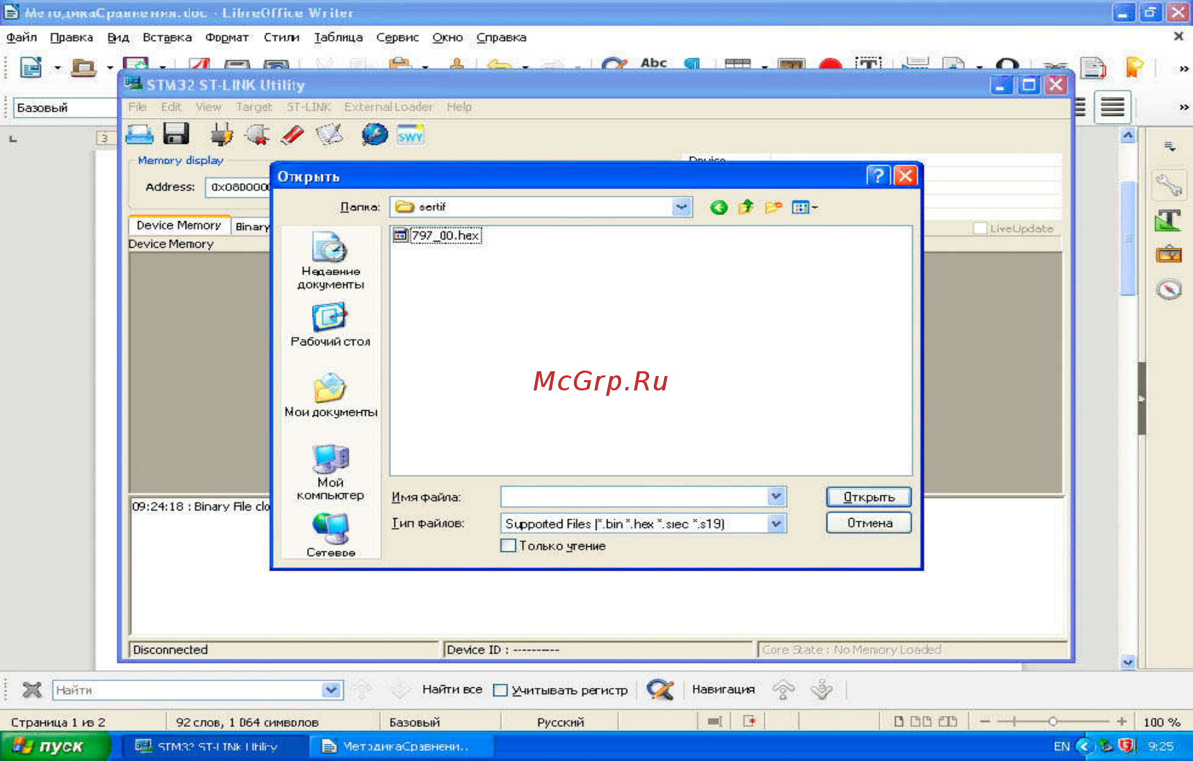The height and width of the screenshot is (761, 1193).
Task: Click the disconnect from target icon
Action: point(257,134)
